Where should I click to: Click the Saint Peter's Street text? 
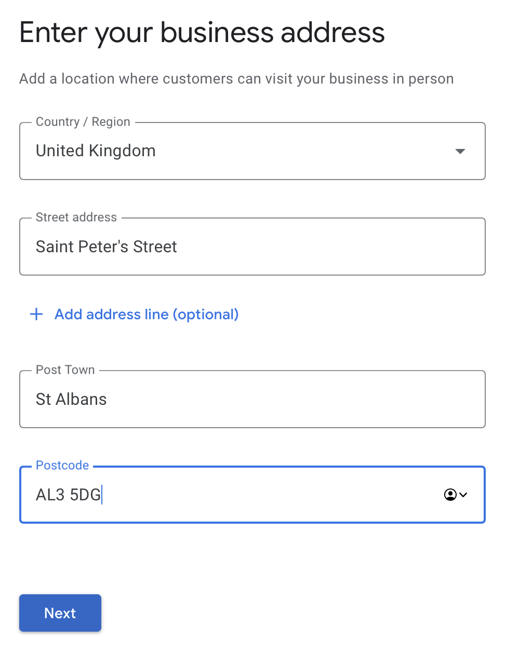click(106, 247)
